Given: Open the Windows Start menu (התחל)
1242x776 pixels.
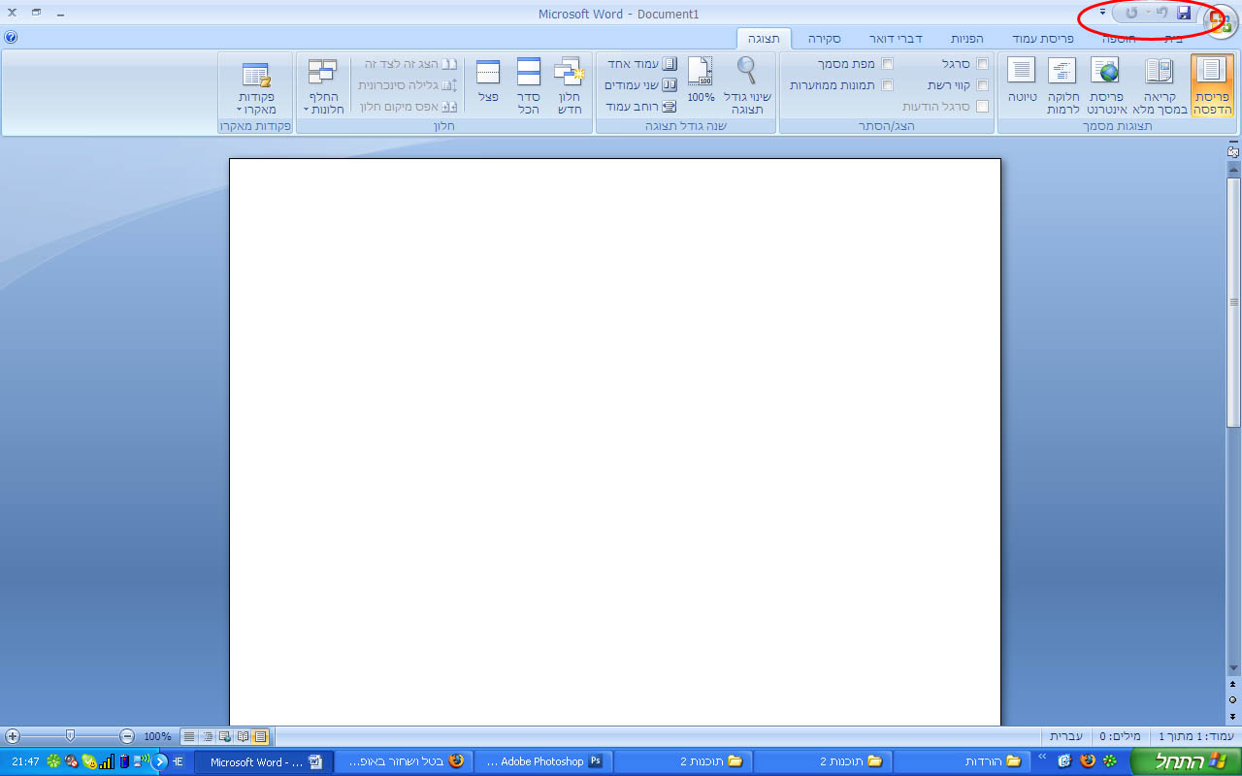Looking at the screenshot, I should click(x=1186, y=761).
